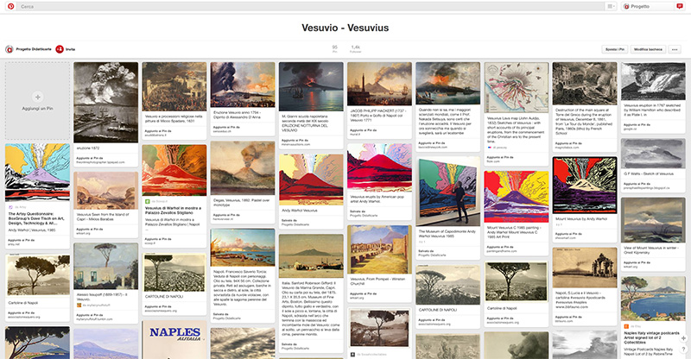
Task: Click the Vesuvio - Vesuvius board title
Action: pyautogui.click(x=345, y=28)
